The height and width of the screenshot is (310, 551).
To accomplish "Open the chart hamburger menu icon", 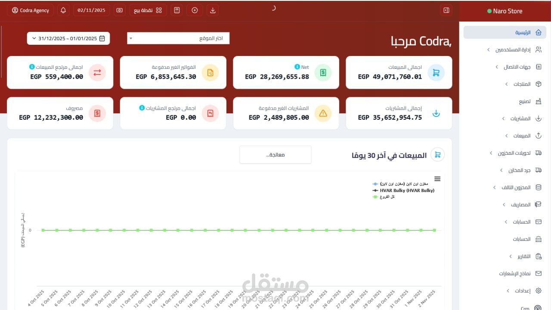I will 437,179.
